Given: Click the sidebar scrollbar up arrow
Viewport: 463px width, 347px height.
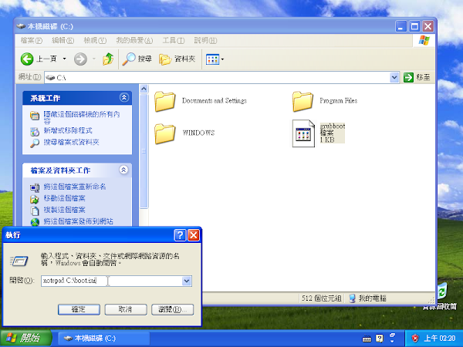Looking at the screenshot, I should pyautogui.click(x=144, y=89).
